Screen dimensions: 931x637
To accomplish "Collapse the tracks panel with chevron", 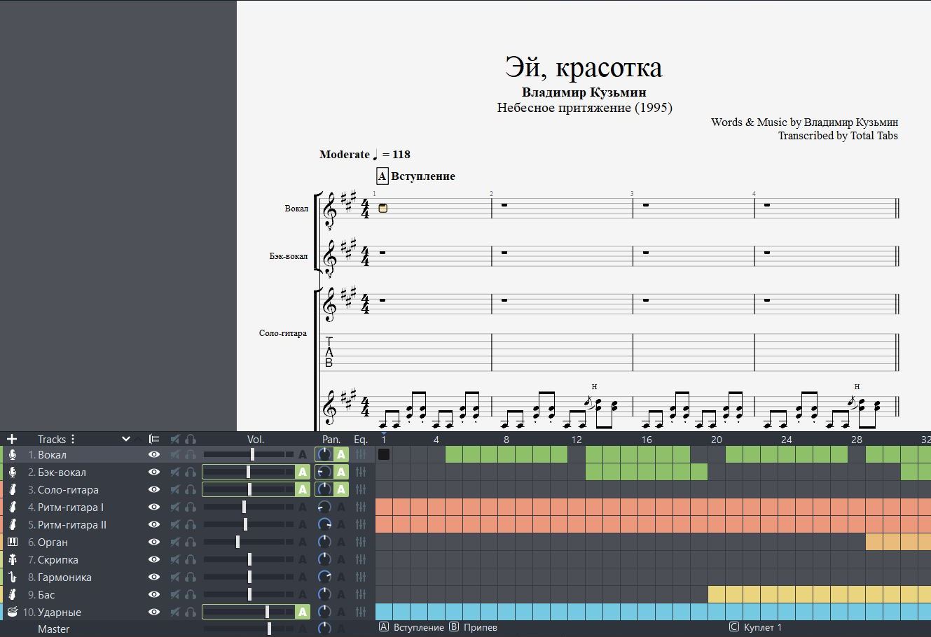I will pos(126,439).
